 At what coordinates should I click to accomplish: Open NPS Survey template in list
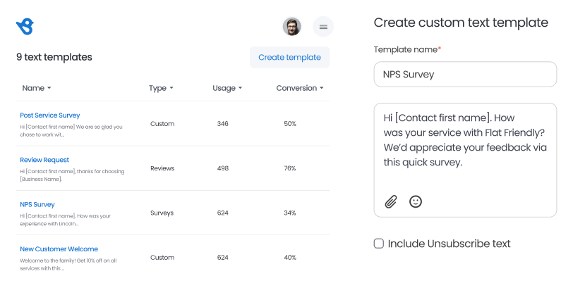pyautogui.click(x=37, y=205)
